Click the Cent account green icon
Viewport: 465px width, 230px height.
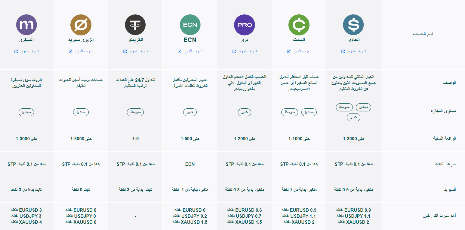point(299,25)
